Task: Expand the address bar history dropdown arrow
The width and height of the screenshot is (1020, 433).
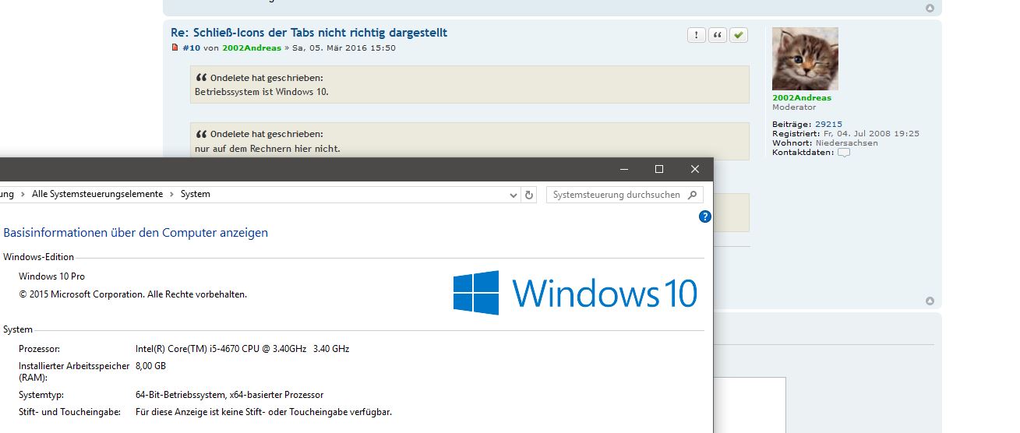Action: (514, 195)
